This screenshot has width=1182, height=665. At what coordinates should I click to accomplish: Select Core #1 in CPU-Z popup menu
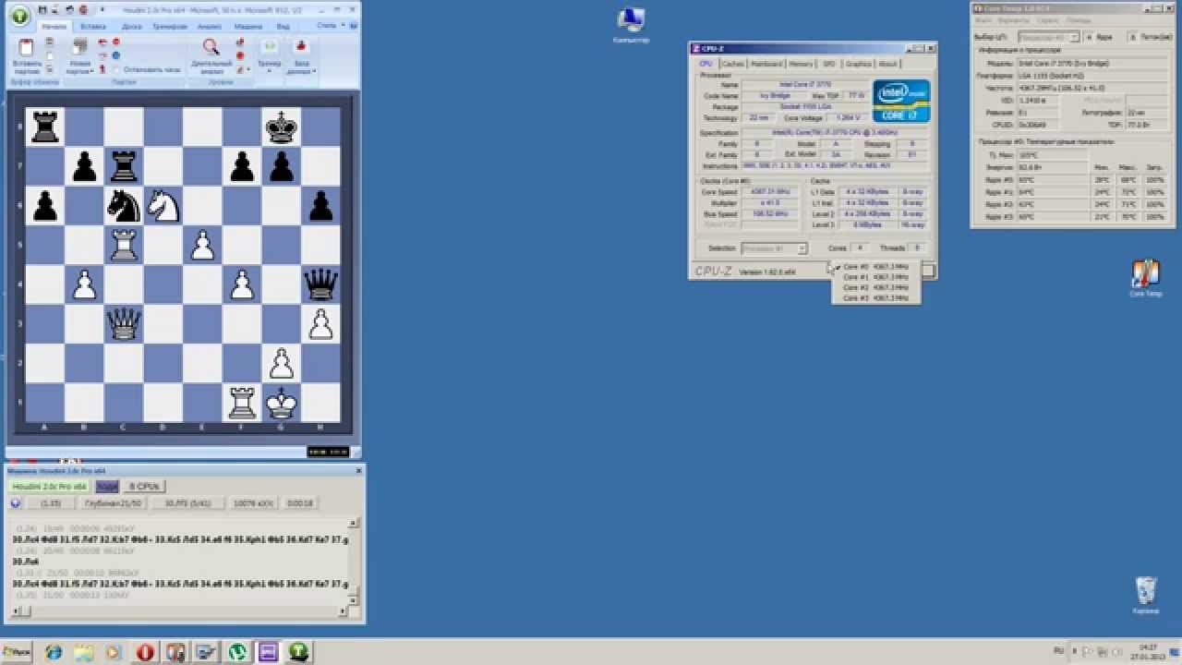(876, 277)
